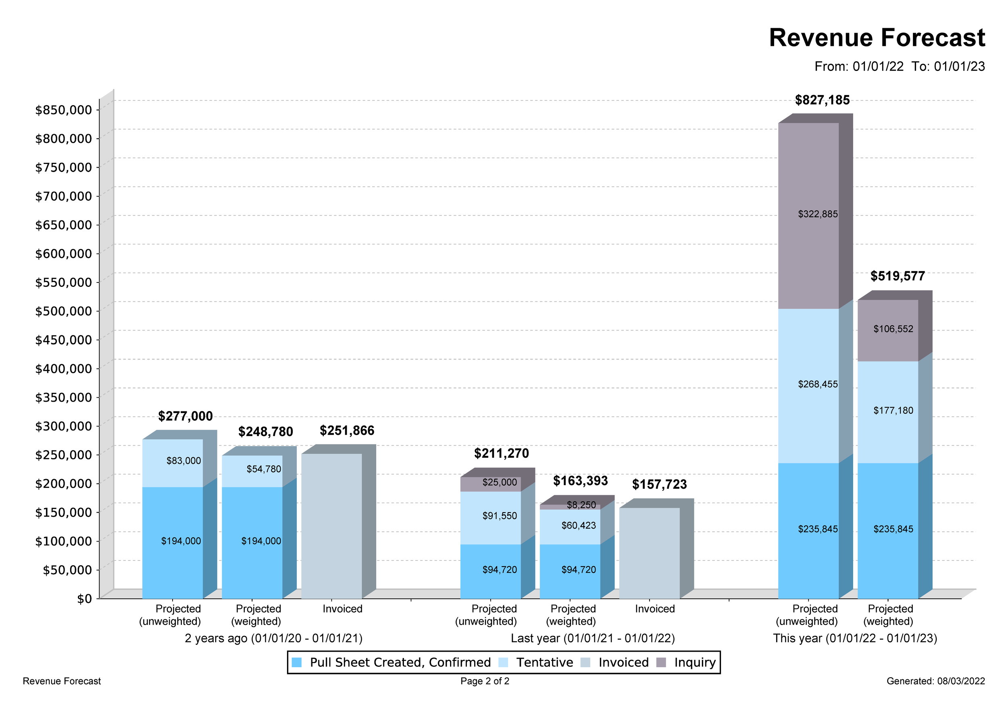Click the Pull Sheet Created, Confirmed legend swatch
This screenshot has width=1008, height=712.
pyautogui.click(x=297, y=662)
